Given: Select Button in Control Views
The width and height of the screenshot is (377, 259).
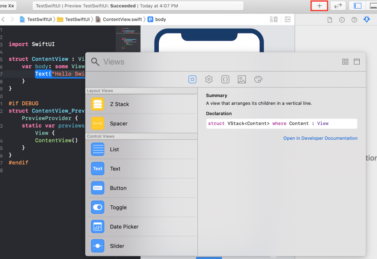Looking at the screenshot, I should (x=141, y=188).
